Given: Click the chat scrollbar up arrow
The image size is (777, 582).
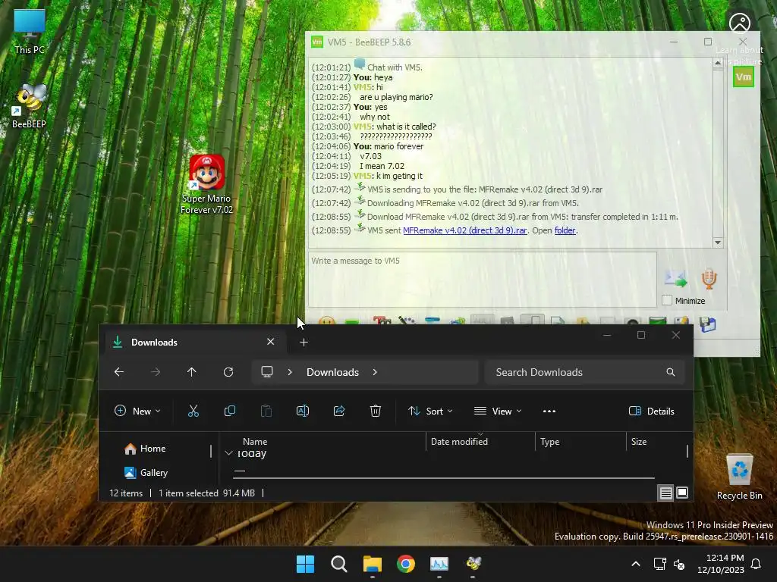Looking at the screenshot, I should (718, 63).
